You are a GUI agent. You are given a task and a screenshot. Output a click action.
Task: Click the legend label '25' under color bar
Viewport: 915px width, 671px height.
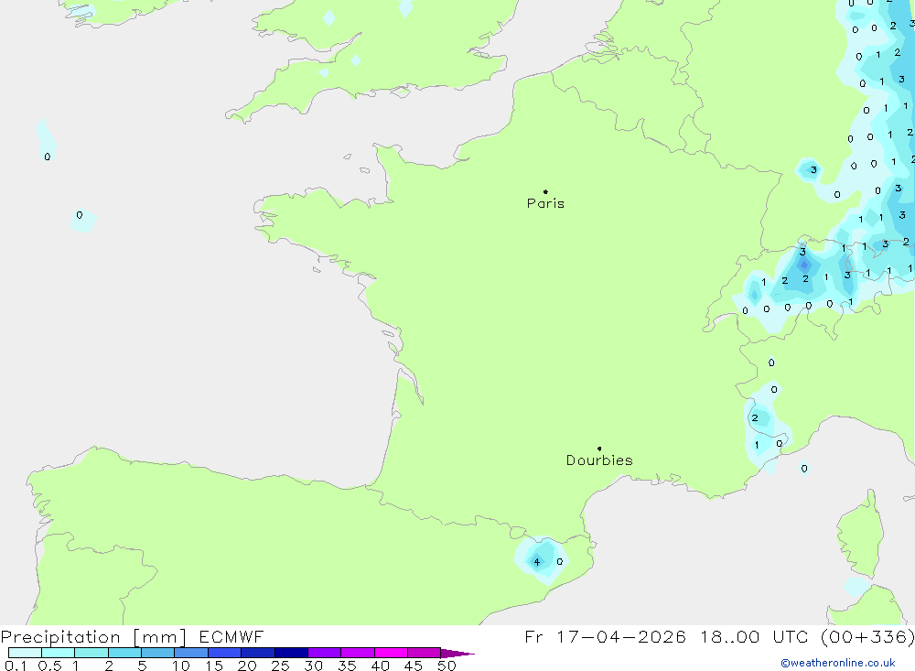click(281, 666)
